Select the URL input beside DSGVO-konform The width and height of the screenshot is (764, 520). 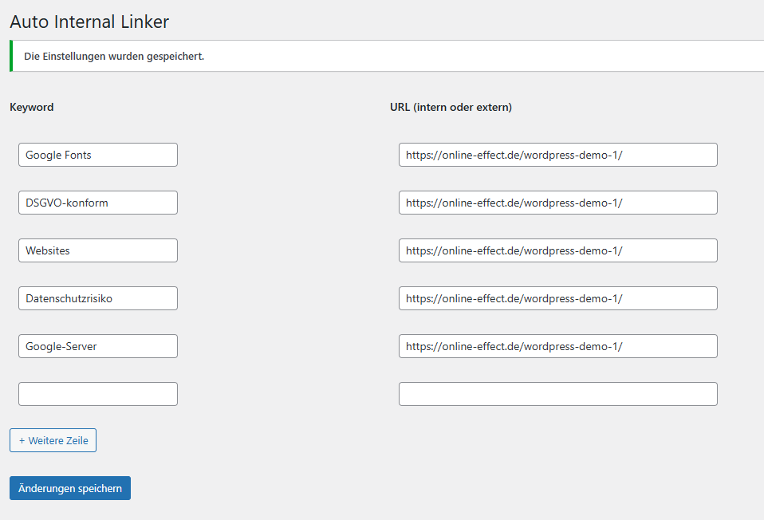[558, 203]
